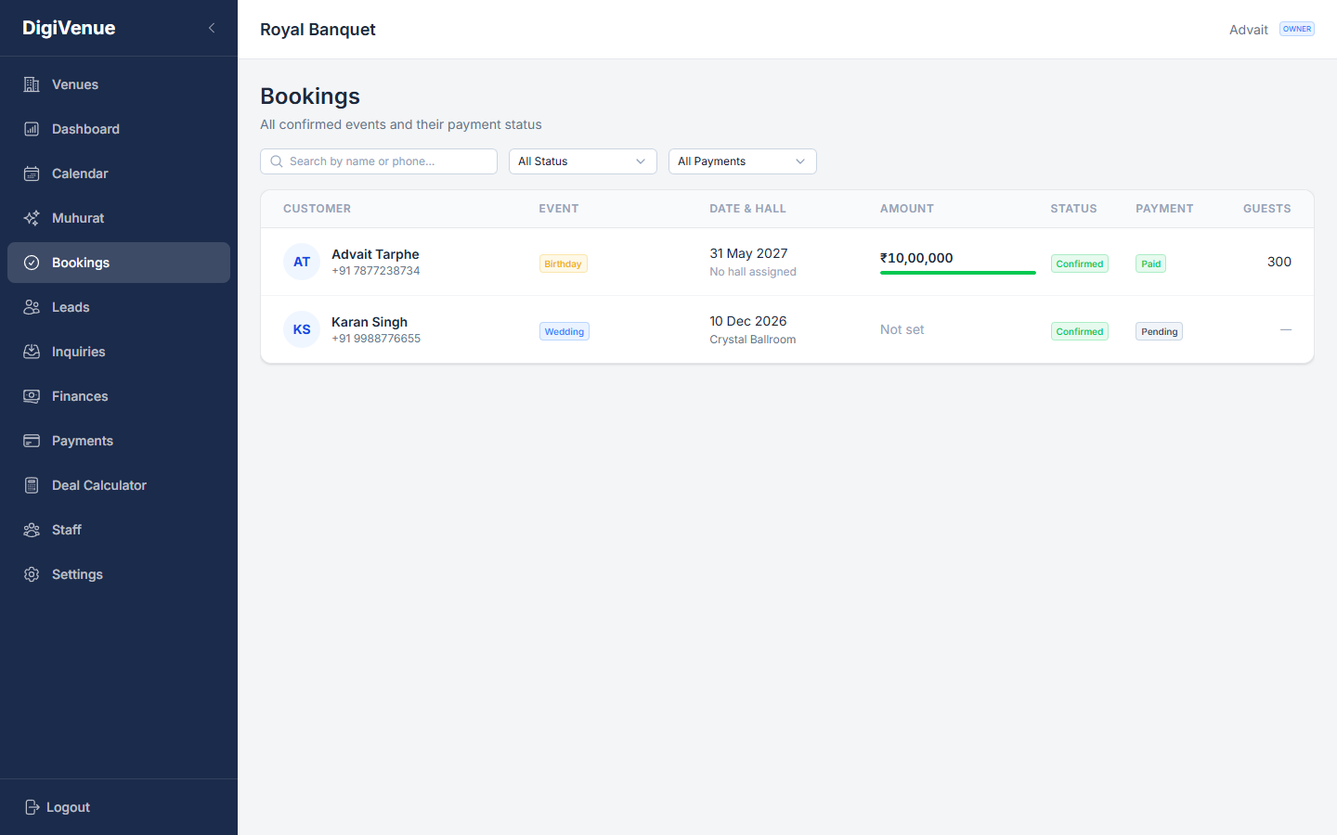This screenshot has height=835, width=1337.
Task: Click the AMOUNT column header
Action: [x=907, y=209]
